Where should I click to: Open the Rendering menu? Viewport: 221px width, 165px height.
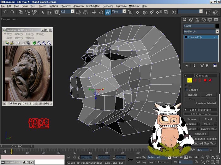108,6
